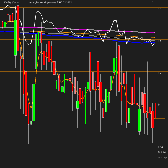Image resolution: width=168 pixels, height=168 pixels.
Task: Click the last price value '8.54'
Action: (160, 147)
